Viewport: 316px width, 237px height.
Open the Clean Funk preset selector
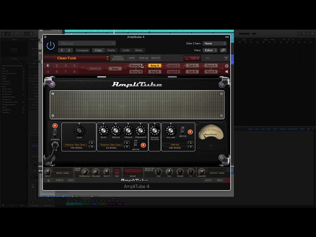coord(77,58)
